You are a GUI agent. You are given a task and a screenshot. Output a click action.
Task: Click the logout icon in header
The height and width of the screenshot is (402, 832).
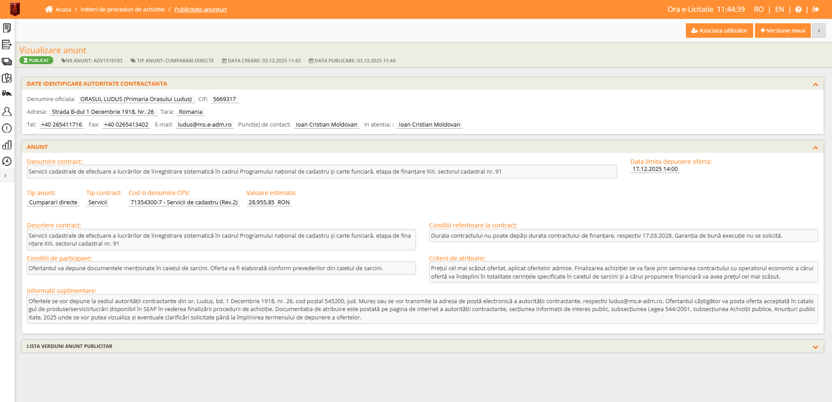click(816, 9)
